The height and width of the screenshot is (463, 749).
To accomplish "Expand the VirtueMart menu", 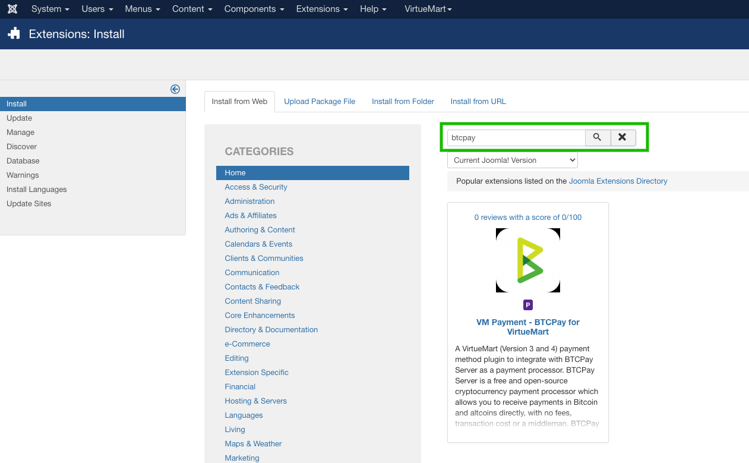I will [428, 9].
